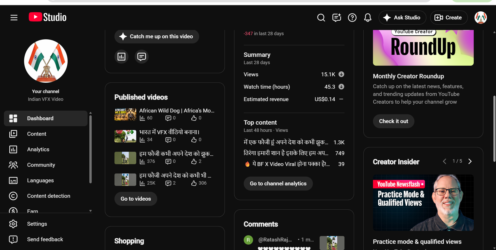496x250 pixels.
Task: Click the Ask Studio button
Action: coord(402,18)
